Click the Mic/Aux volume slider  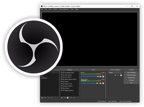90,76
